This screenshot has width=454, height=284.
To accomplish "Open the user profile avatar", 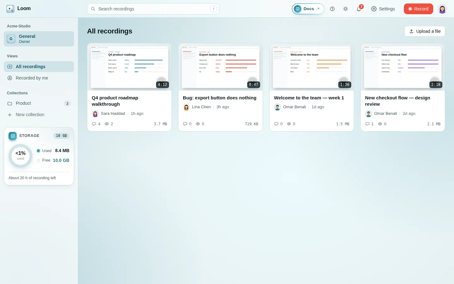I will pos(442,9).
